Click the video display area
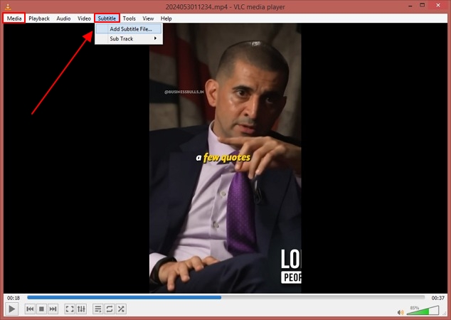 click(225, 158)
